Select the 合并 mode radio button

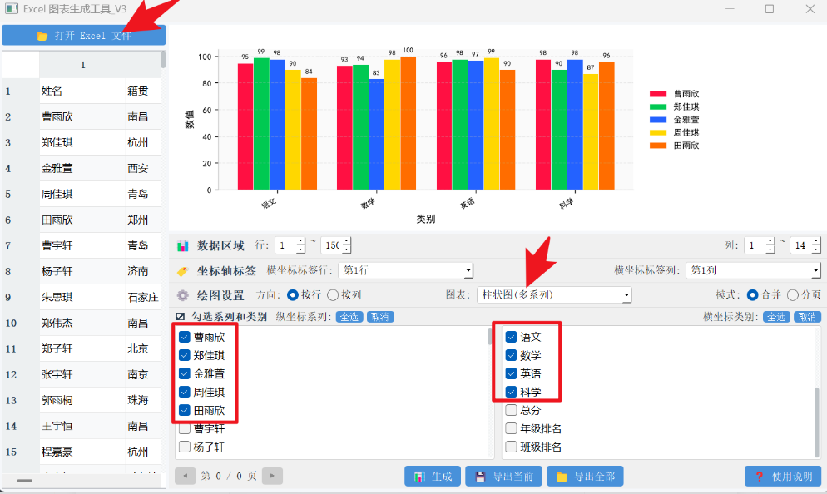tap(753, 295)
